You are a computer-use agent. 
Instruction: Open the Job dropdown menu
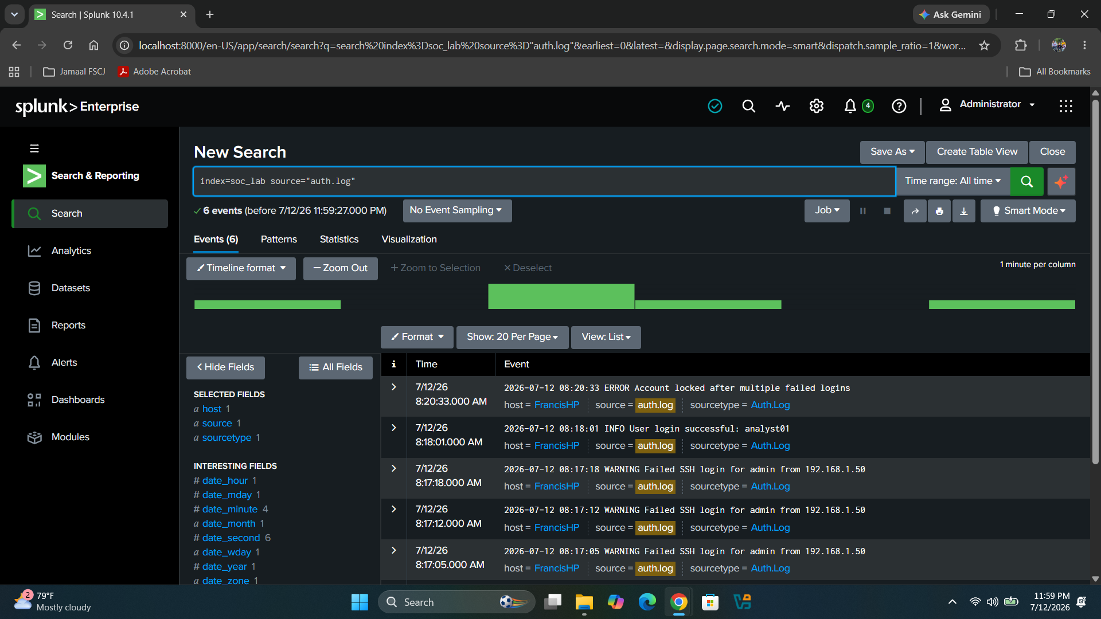point(827,210)
